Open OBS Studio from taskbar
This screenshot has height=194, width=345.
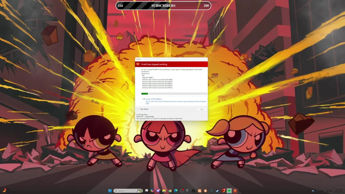182,191
